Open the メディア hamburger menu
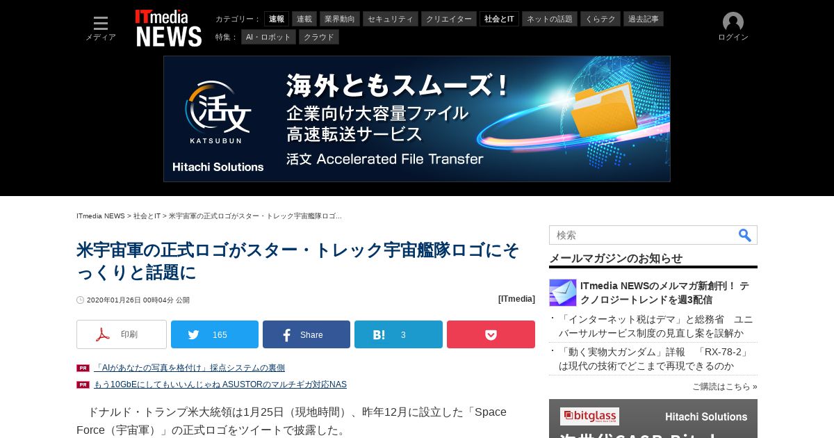 (101, 28)
